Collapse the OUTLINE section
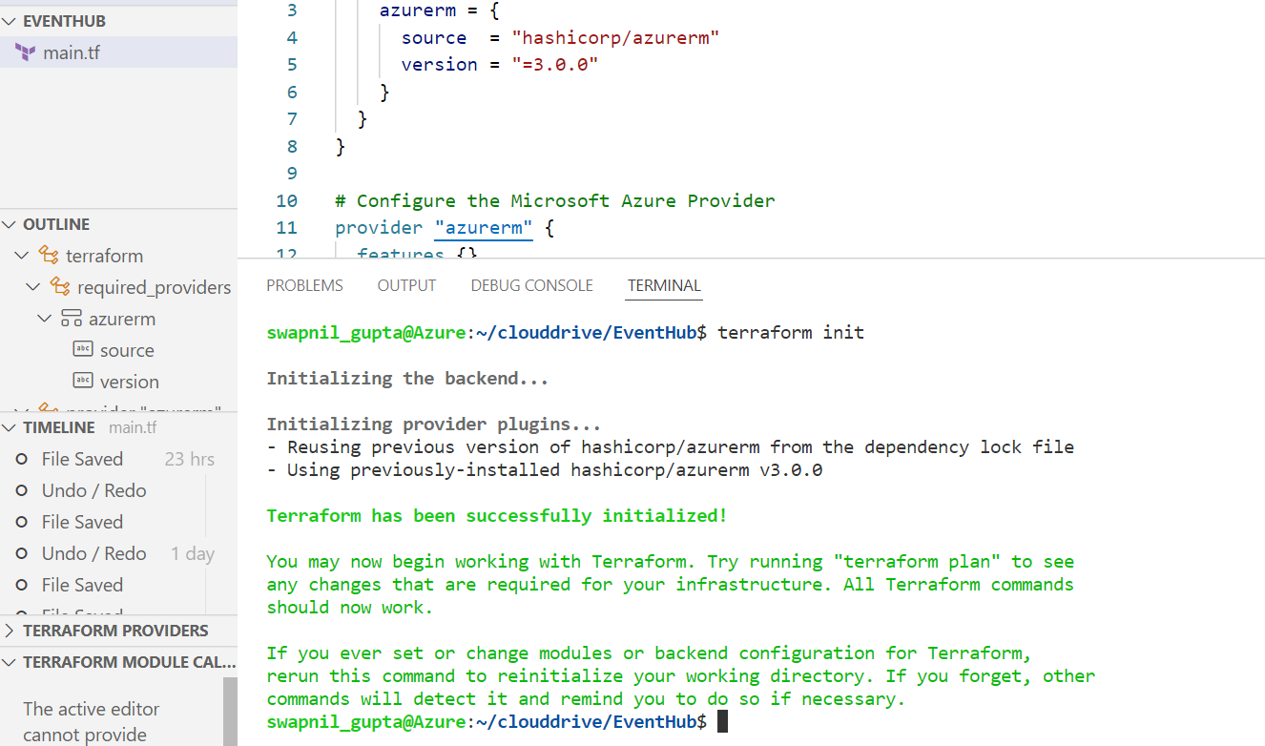The image size is (1265, 746). point(10,224)
